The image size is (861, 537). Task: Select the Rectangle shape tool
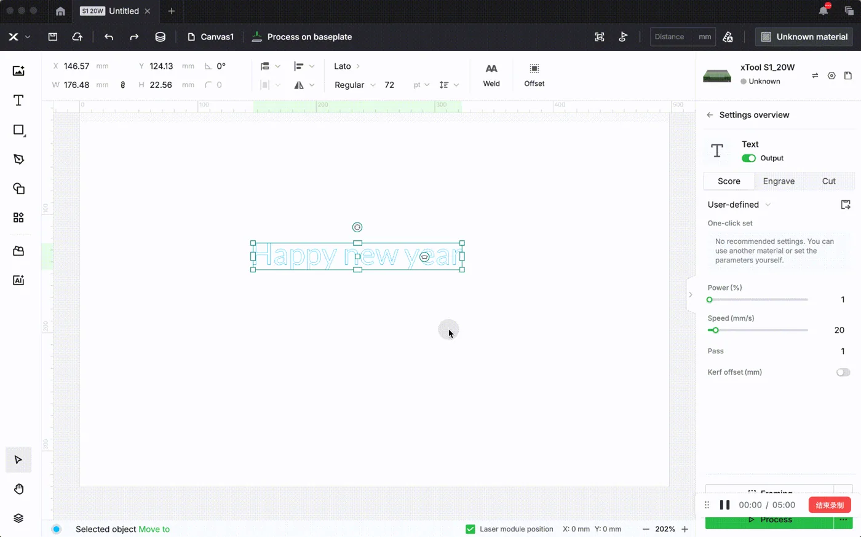tap(18, 130)
